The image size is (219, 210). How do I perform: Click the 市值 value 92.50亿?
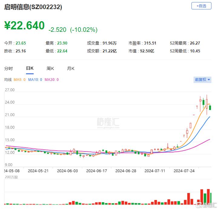coord(147,51)
